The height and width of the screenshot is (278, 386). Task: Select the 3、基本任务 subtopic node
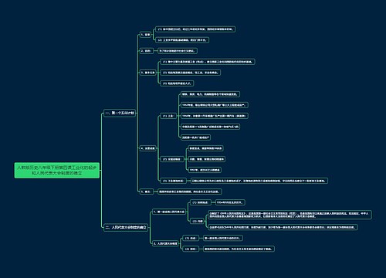click(x=148, y=73)
